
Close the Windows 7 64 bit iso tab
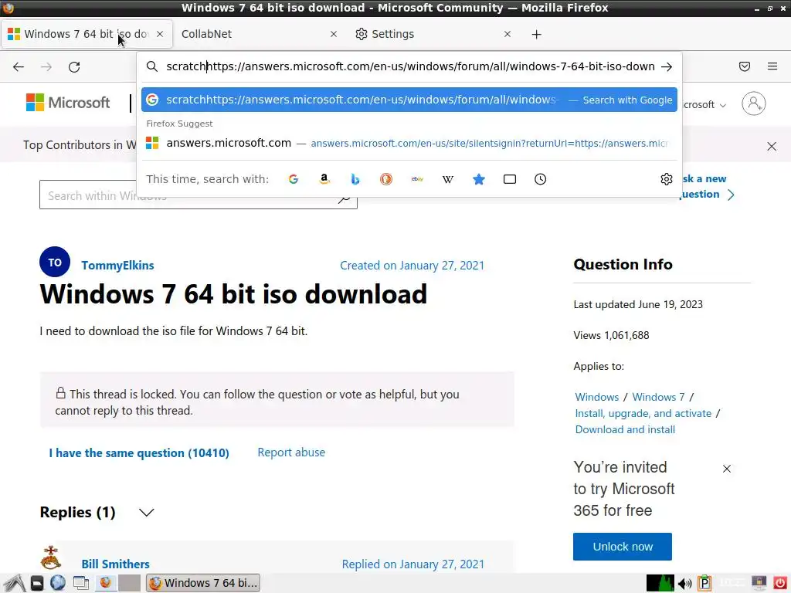(160, 34)
